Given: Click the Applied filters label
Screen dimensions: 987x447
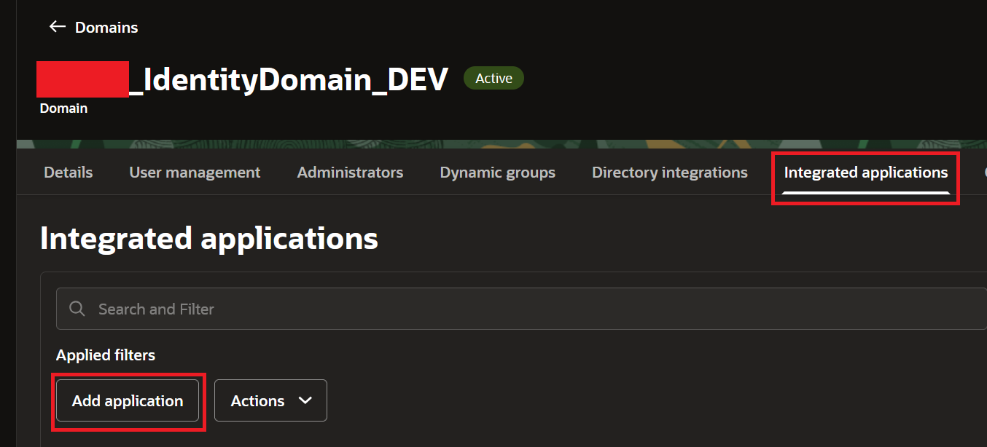Looking at the screenshot, I should tap(106, 355).
